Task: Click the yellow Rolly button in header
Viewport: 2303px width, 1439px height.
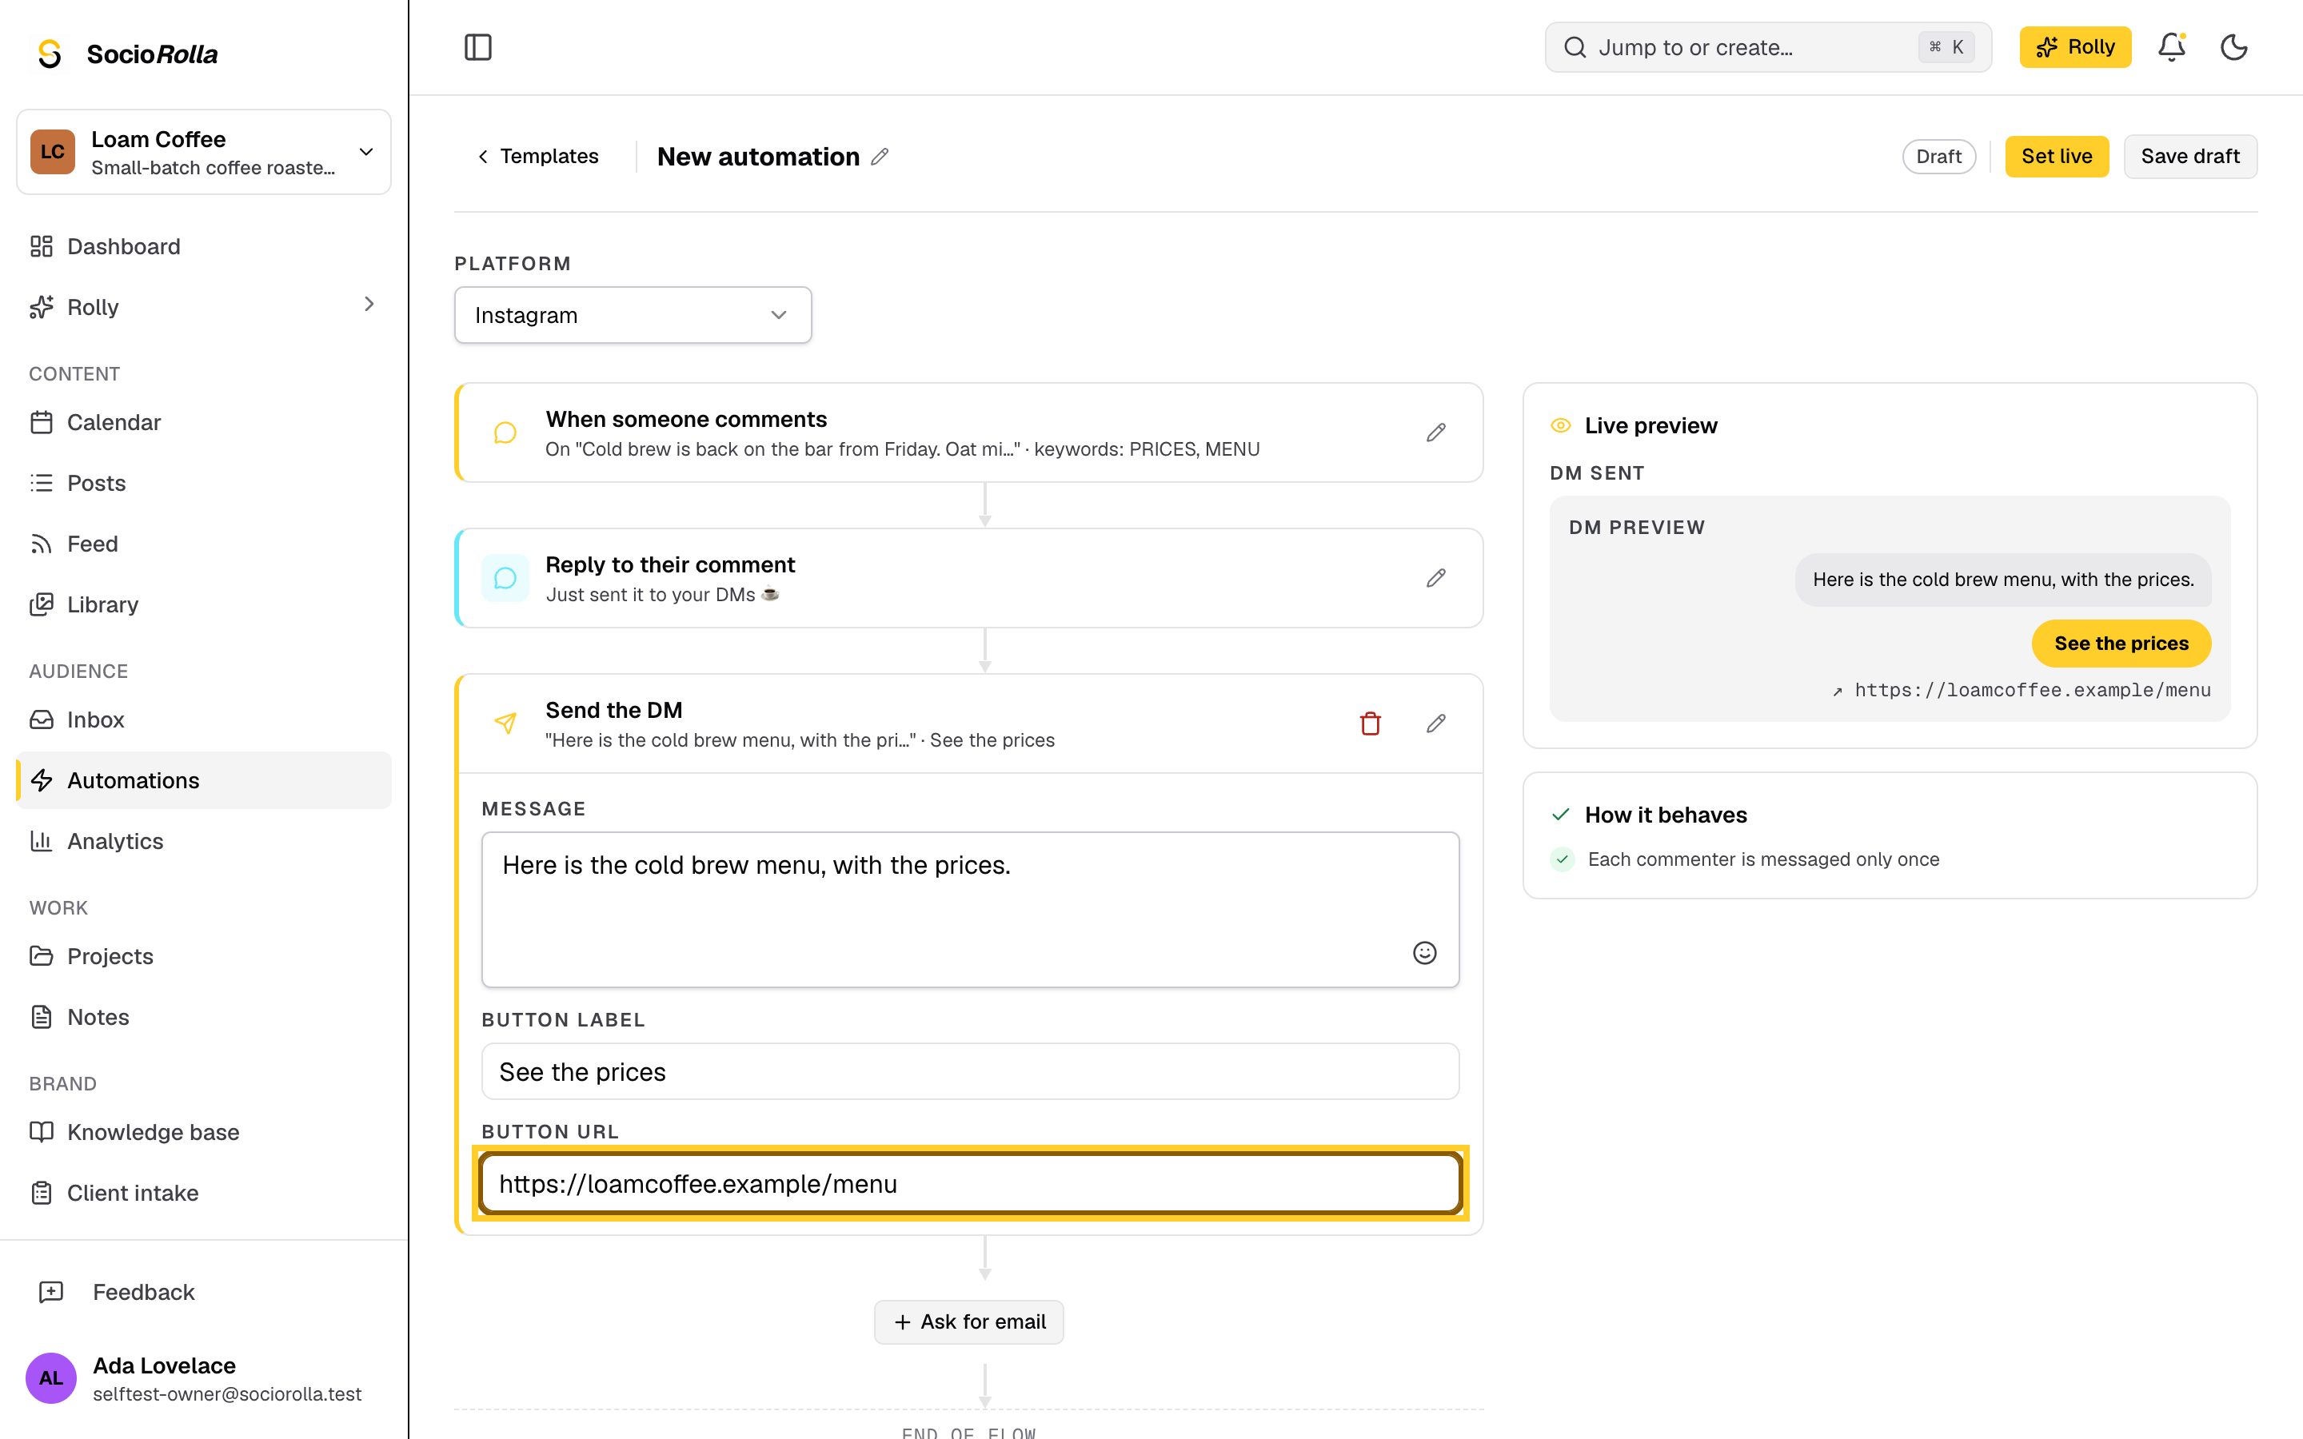Action: [x=2074, y=46]
